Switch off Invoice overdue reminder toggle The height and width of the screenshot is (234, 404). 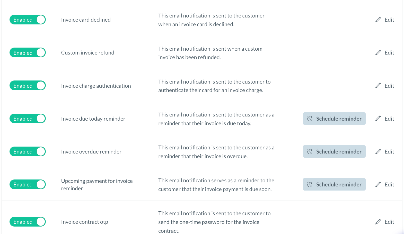[28, 151]
